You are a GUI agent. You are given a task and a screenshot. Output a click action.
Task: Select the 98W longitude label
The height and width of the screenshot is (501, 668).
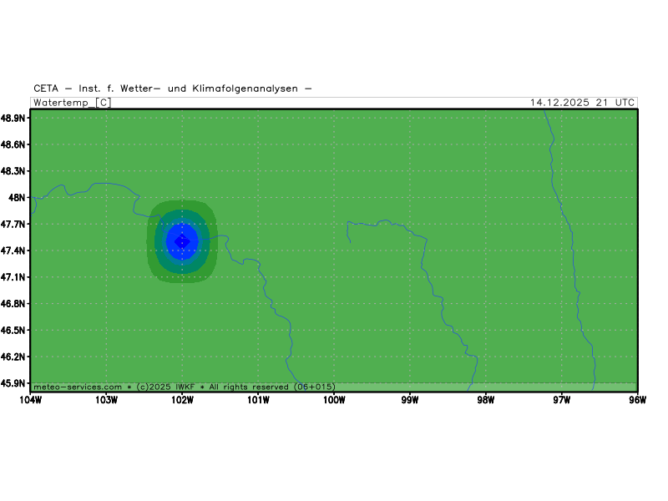click(x=486, y=399)
